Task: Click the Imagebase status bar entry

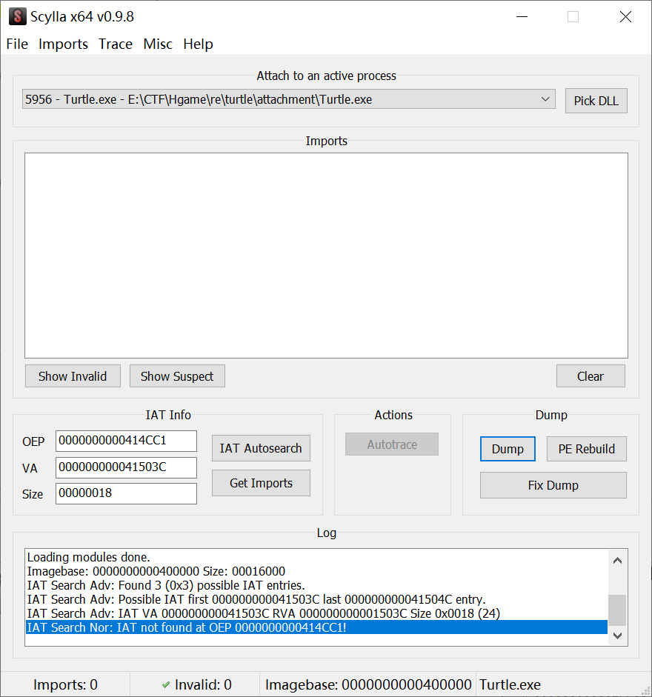Action: pos(368,684)
